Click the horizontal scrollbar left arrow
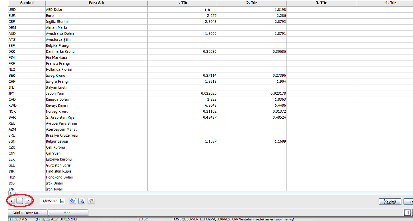This screenshot has width=413, height=221. [10, 193]
